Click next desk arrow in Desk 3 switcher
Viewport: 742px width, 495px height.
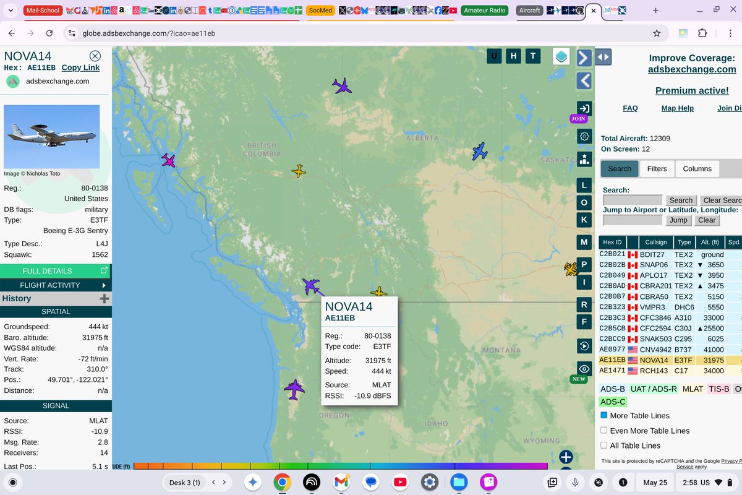click(x=224, y=482)
